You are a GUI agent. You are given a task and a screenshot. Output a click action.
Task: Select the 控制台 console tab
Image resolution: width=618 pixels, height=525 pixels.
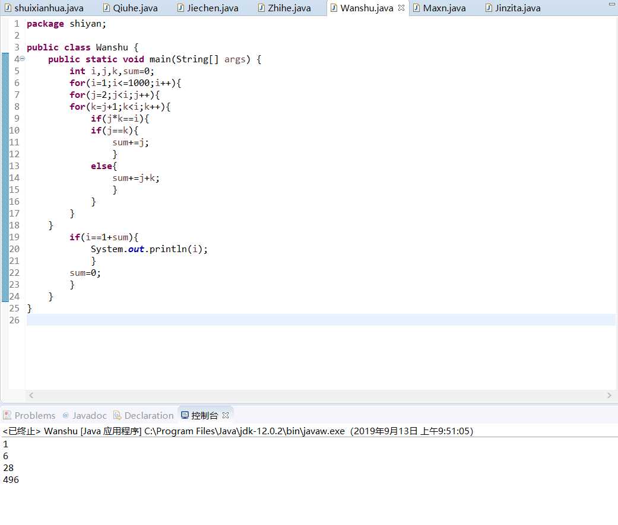pos(204,415)
